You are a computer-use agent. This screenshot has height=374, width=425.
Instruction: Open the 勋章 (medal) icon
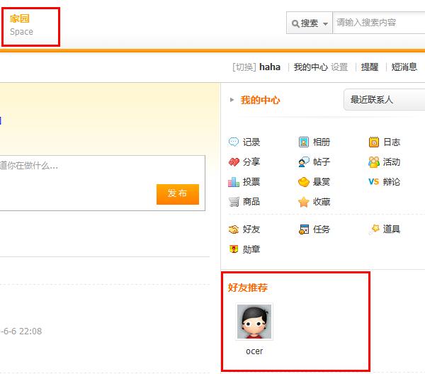click(234, 249)
